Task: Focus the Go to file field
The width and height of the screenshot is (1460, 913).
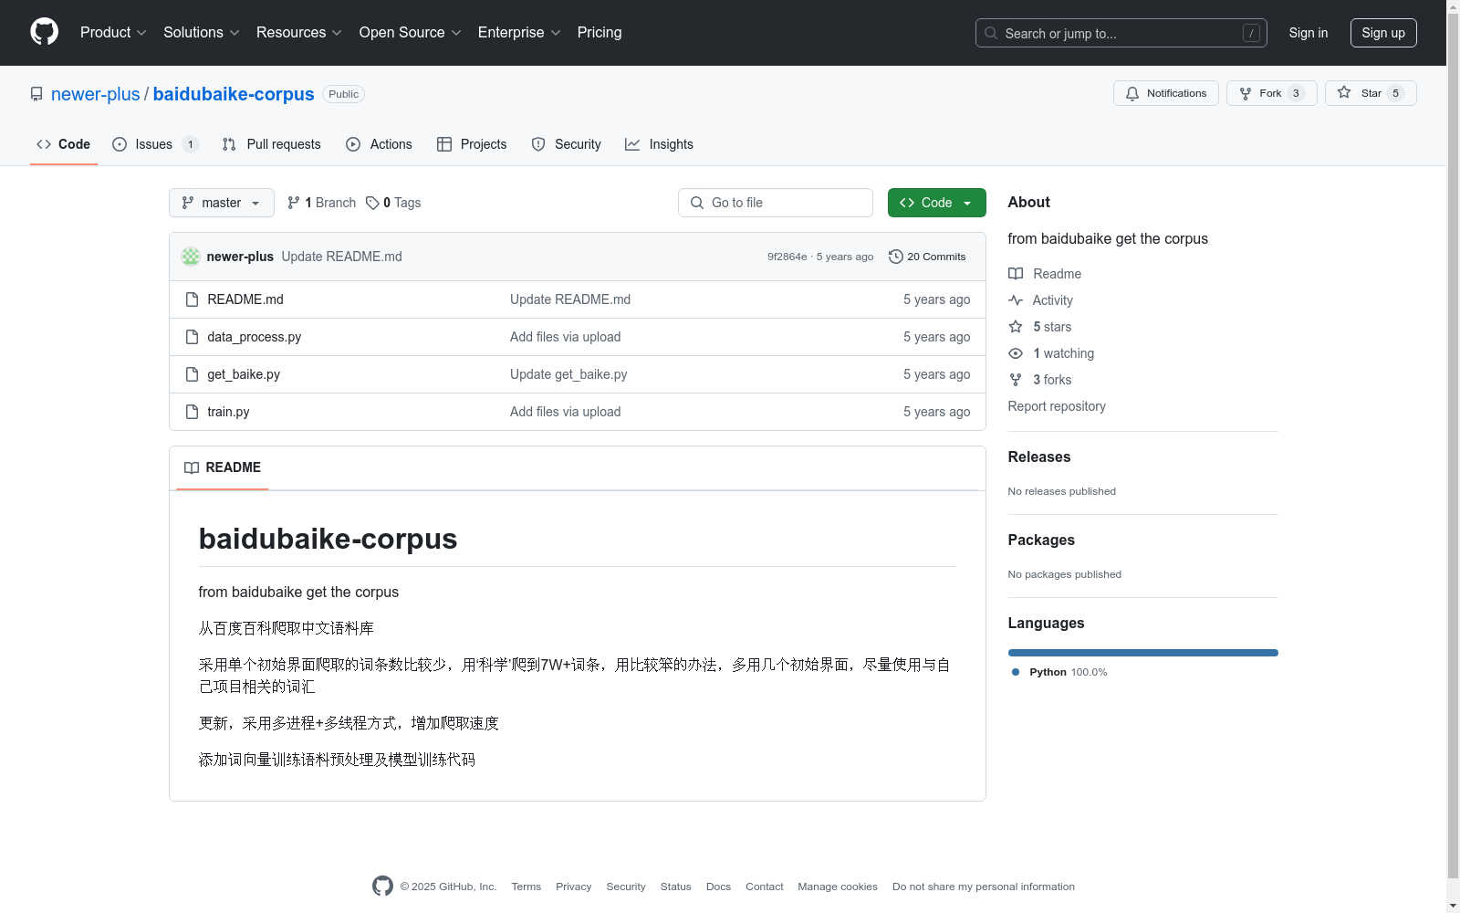Action: click(x=776, y=203)
